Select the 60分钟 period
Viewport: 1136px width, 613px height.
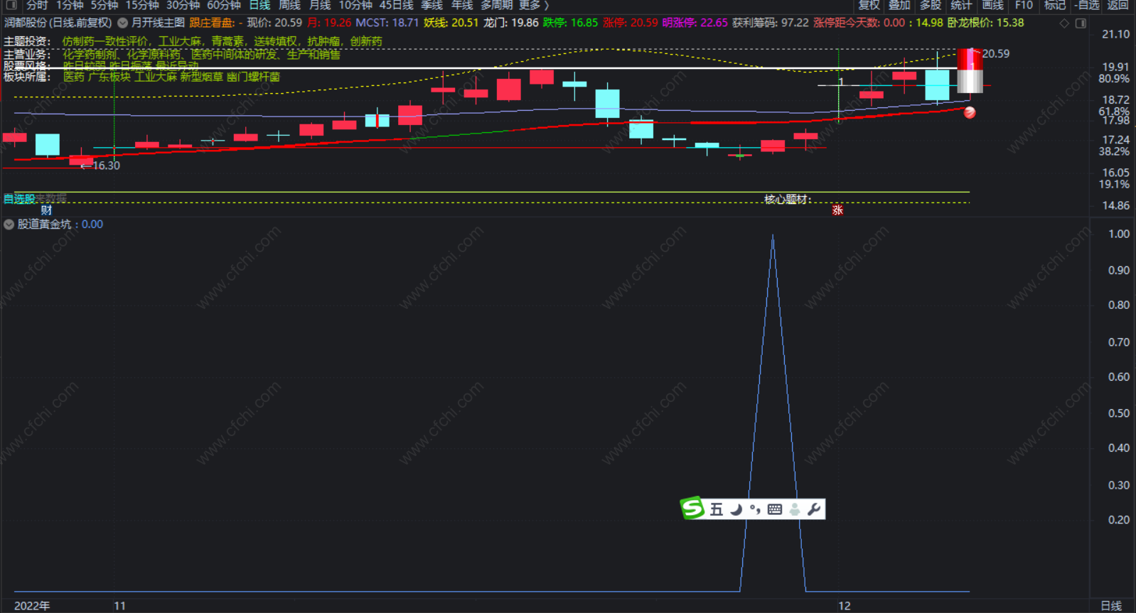click(x=224, y=5)
